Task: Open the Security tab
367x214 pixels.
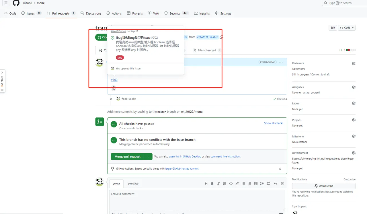Action: point(176,13)
